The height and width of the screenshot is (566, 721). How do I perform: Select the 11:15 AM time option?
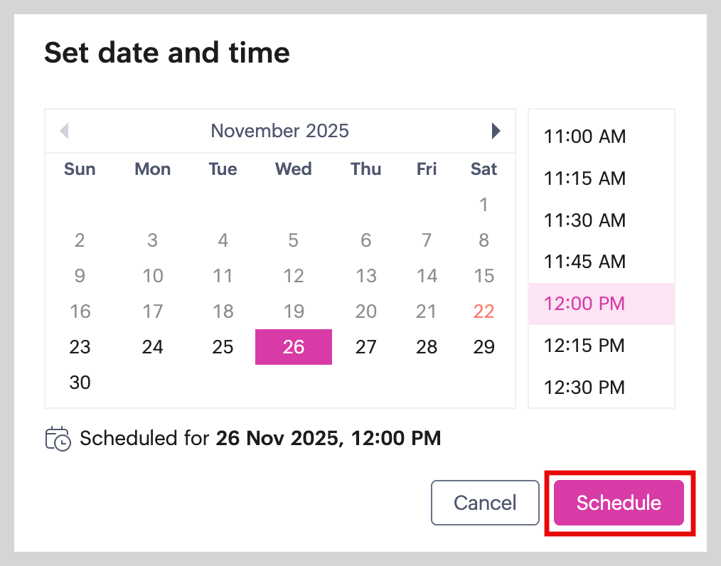coord(584,178)
